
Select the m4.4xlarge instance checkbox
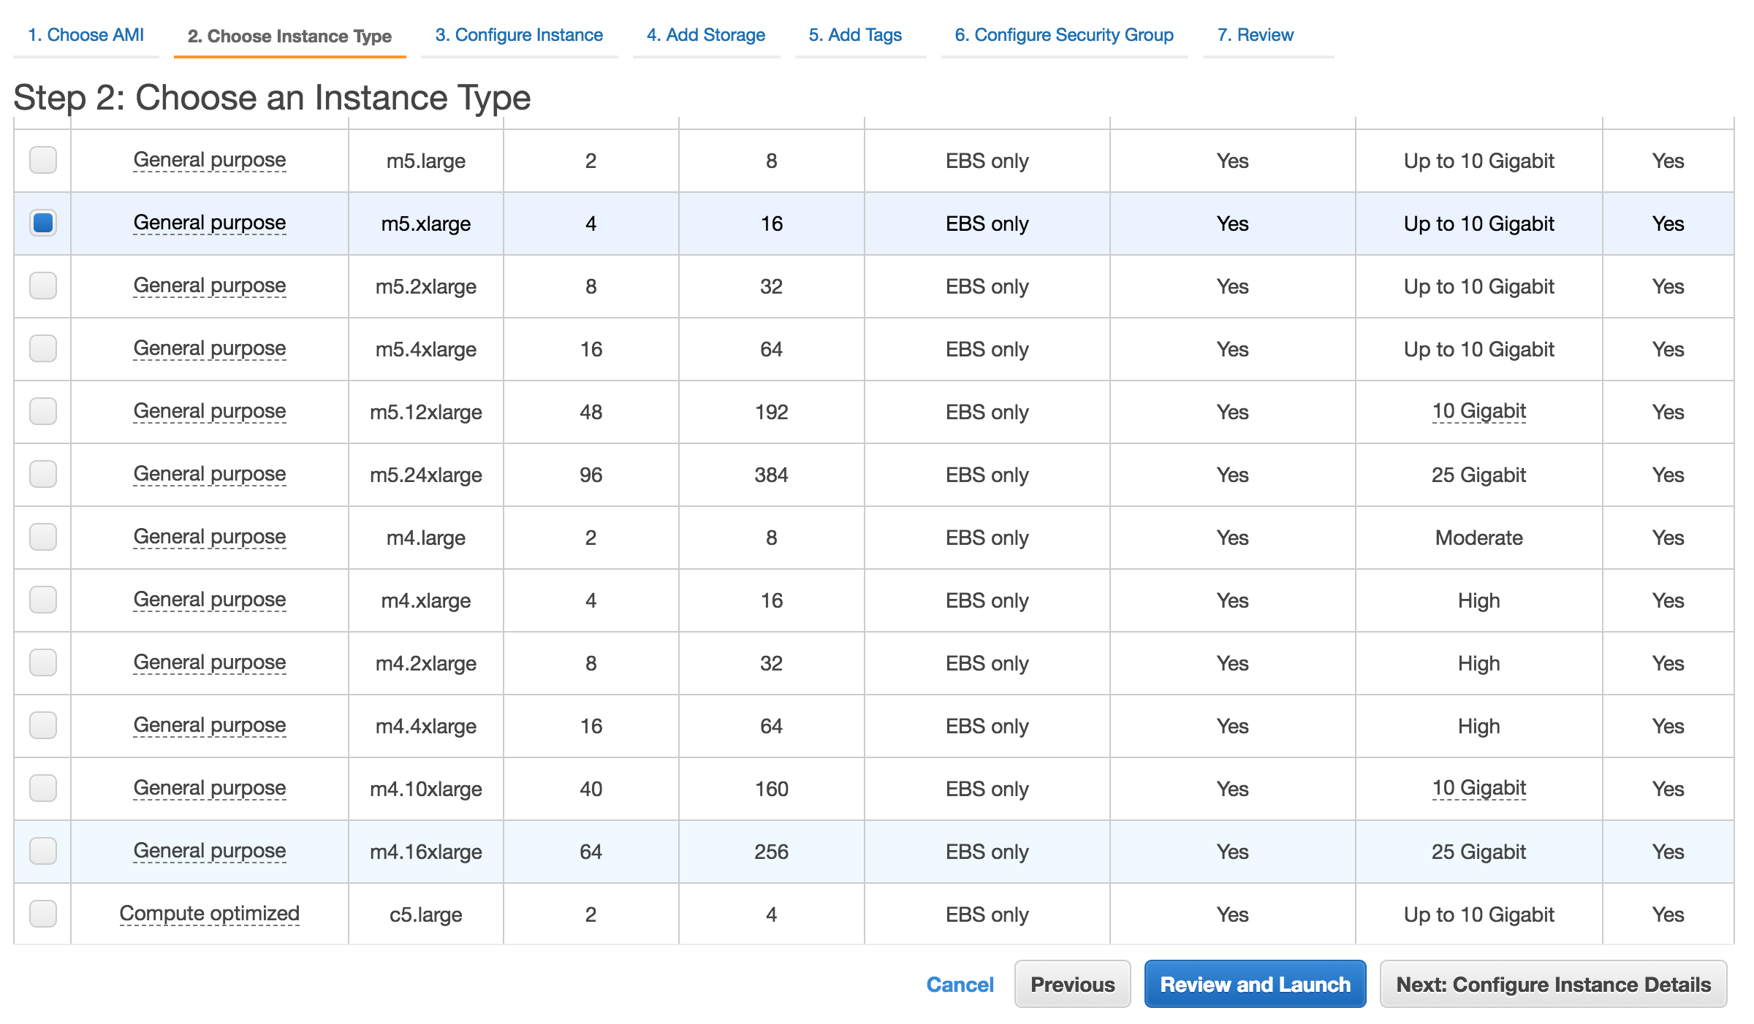[43, 725]
